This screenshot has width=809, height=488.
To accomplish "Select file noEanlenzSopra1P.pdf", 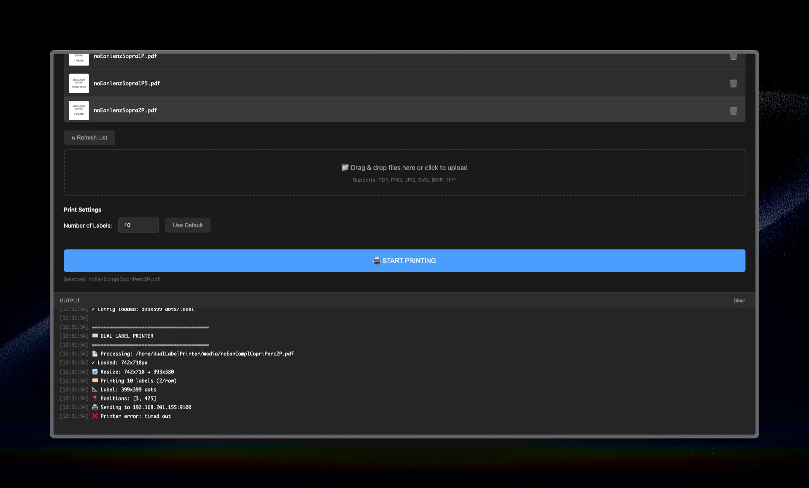I will (x=404, y=61).
